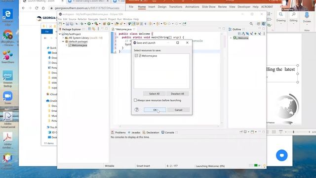Click browser reload icon
Viewport: 316px width, 178px height.
click(x=37, y=8)
